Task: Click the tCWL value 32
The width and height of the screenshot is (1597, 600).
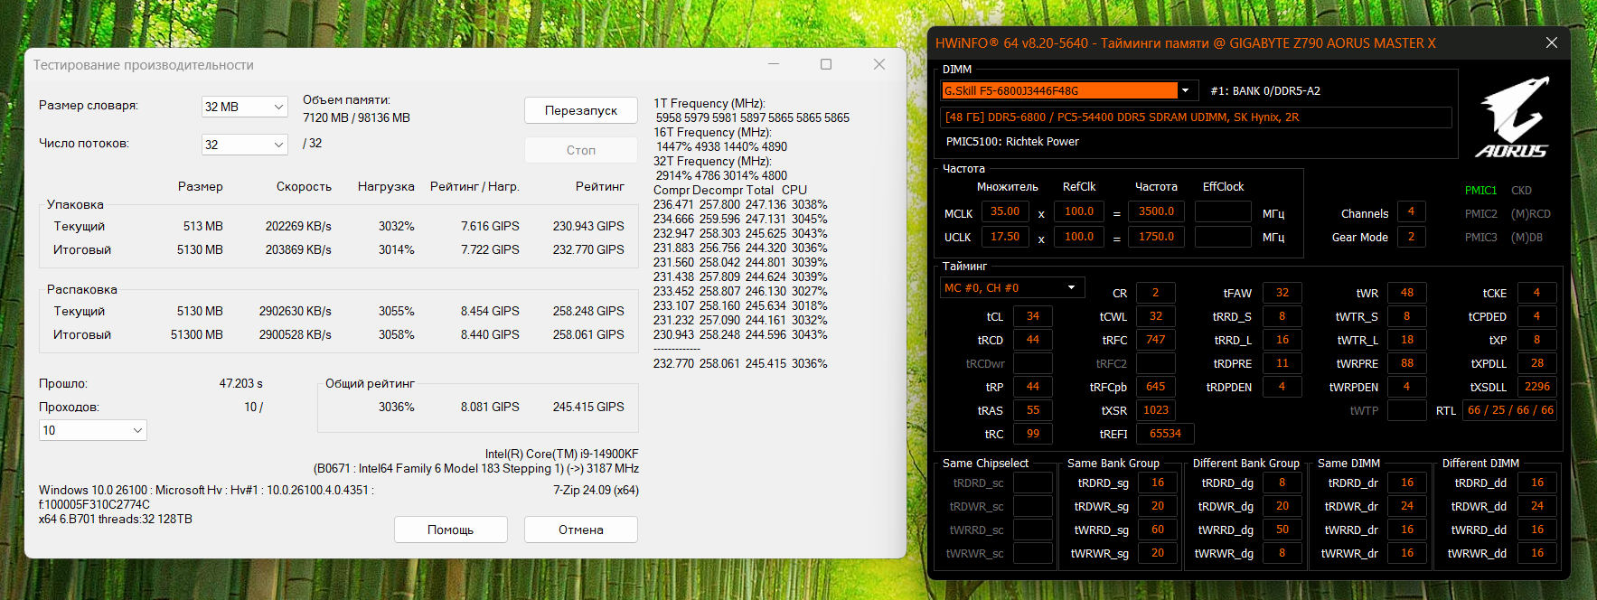Action: click(x=1156, y=316)
